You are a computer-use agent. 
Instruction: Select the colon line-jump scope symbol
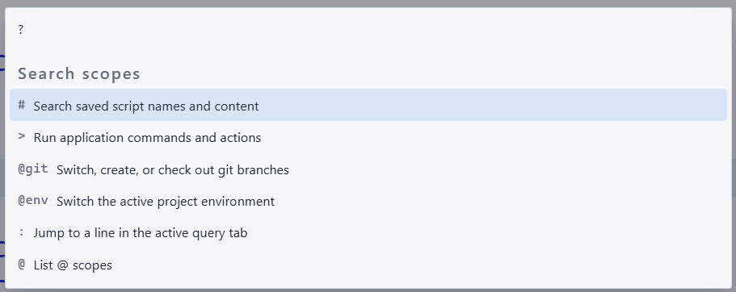pos(22,232)
